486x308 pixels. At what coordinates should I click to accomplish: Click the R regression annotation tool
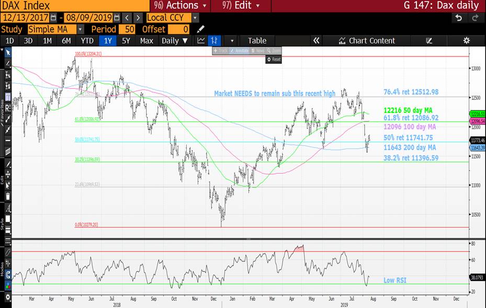tap(8, 108)
